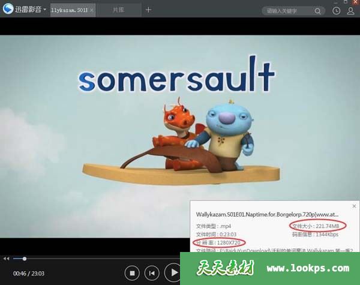The image size is (360, 285).
Task: Go to the previous video
Action: (152, 273)
